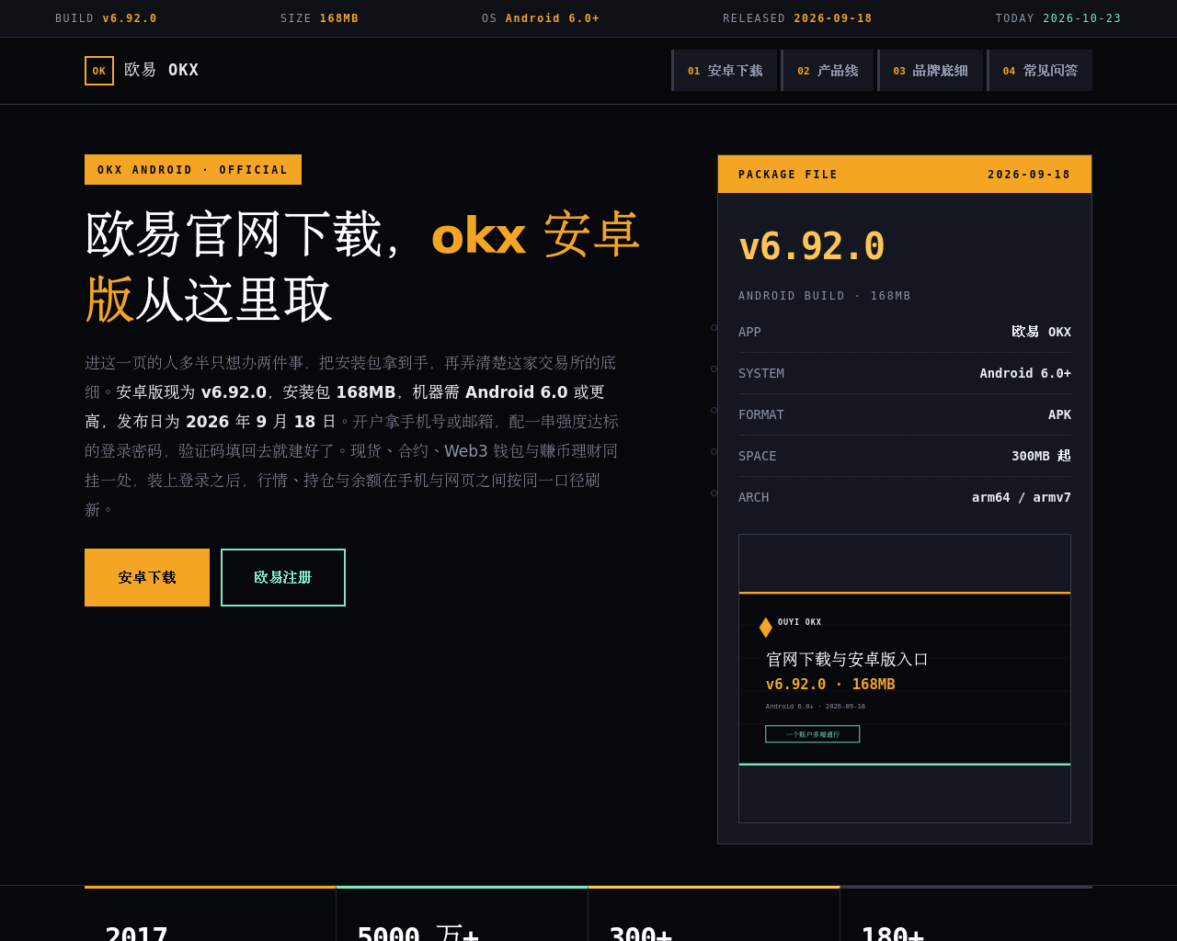
Task: Click the SPACE row value 300MB 起
Action: (x=1041, y=456)
